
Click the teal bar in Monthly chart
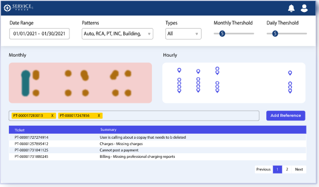click(26, 83)
